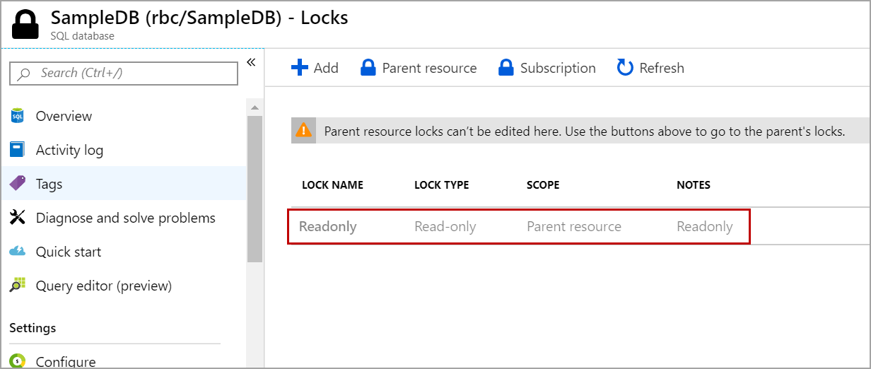871x369 pixels.
Task: Click the Query editor icon
Action: [x=18, y=286]
